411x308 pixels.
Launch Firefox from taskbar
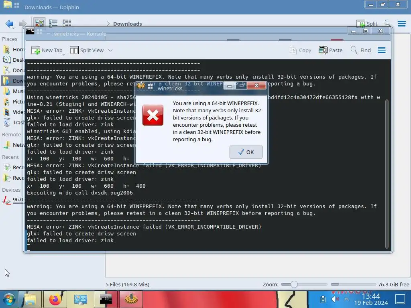[55, 299]
